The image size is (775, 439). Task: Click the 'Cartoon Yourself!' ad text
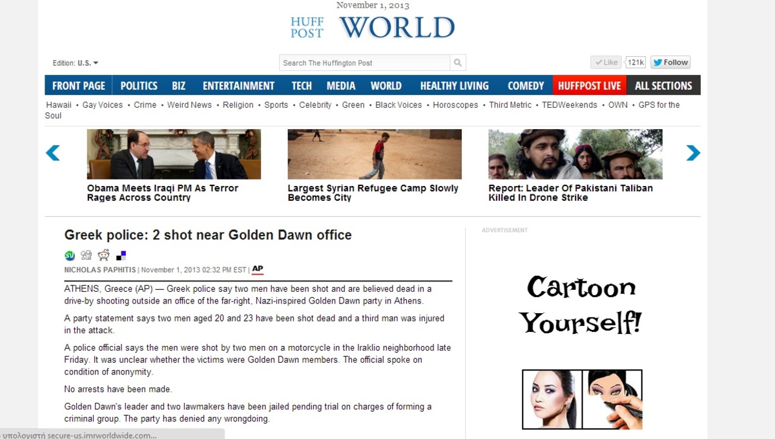point(581,305)
